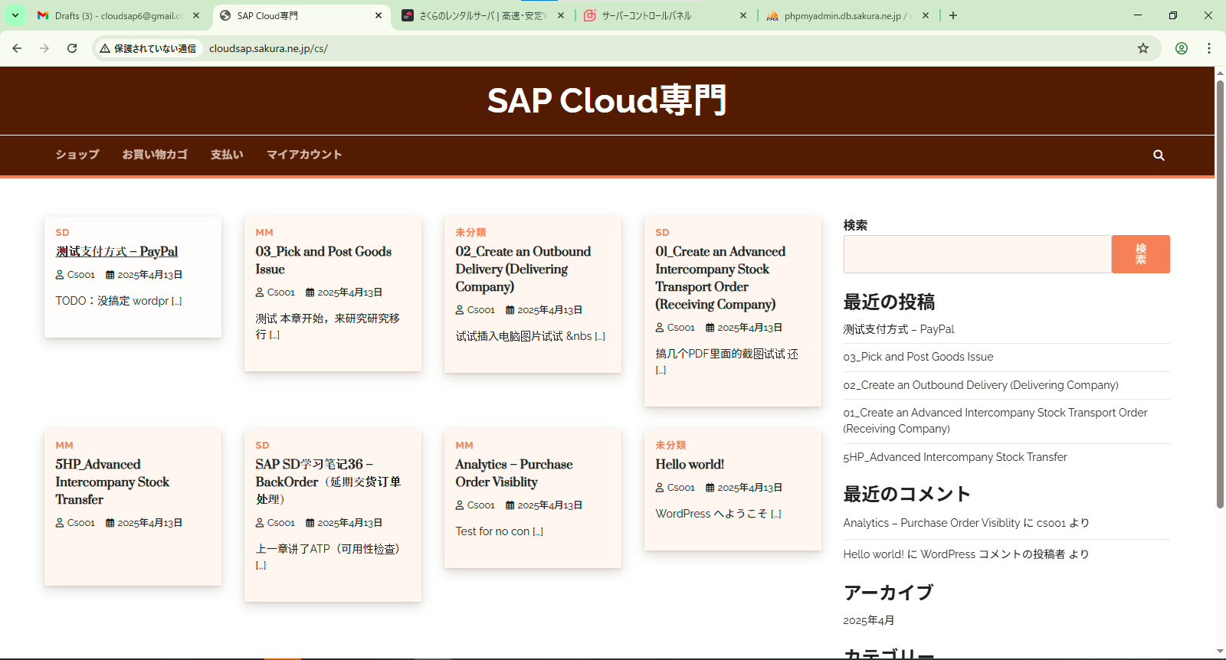Screen dimensions: 1226x660
Task: Close the さくらのレンタルサーバ tab
Action: coord(561,15)
